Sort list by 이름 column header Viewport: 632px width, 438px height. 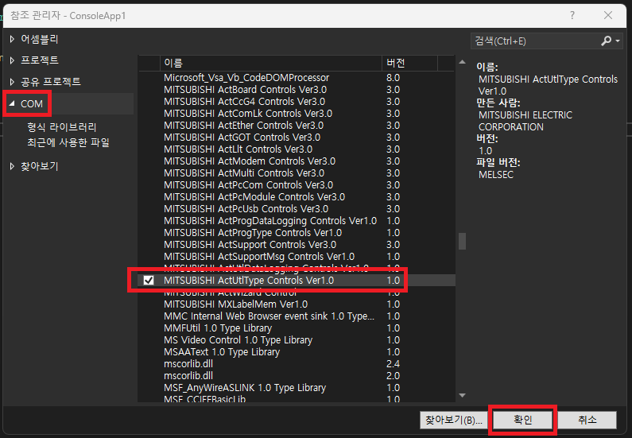(x=270, y=63)
